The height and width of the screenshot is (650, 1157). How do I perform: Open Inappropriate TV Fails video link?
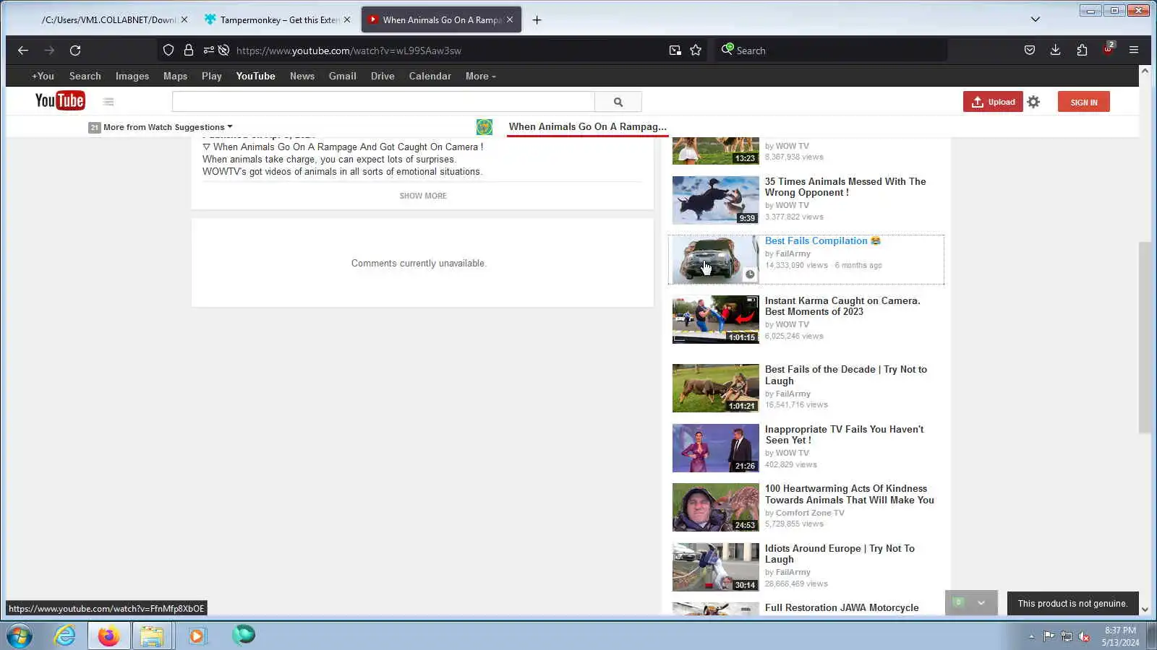844,435
